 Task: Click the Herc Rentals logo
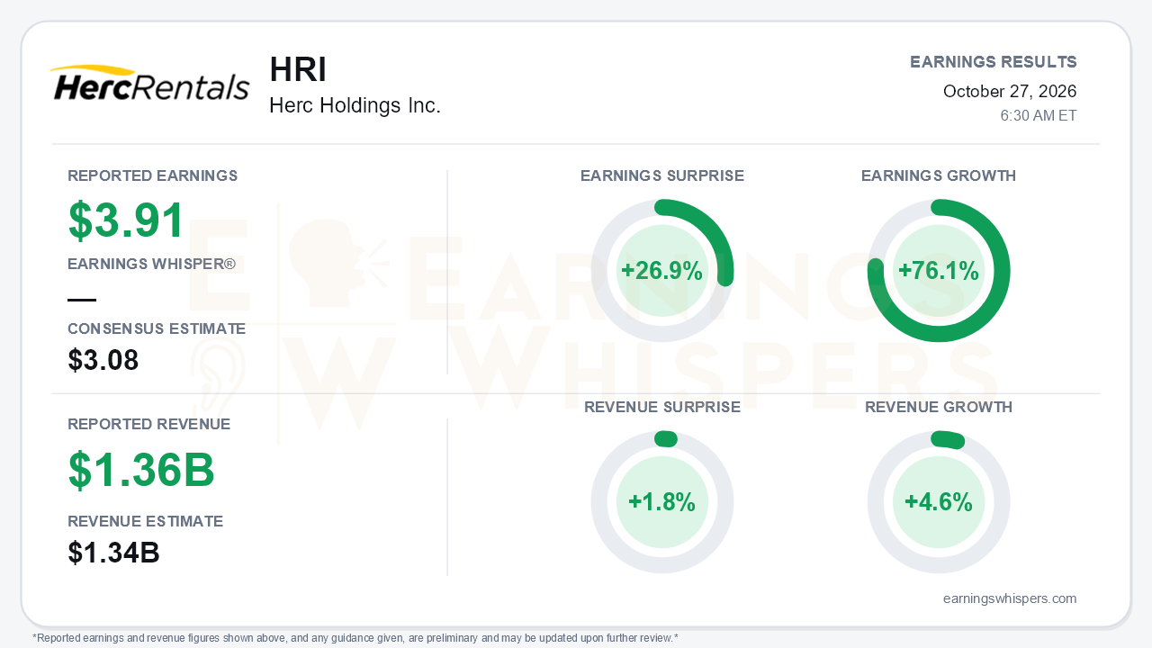click(x=149, y=83)
